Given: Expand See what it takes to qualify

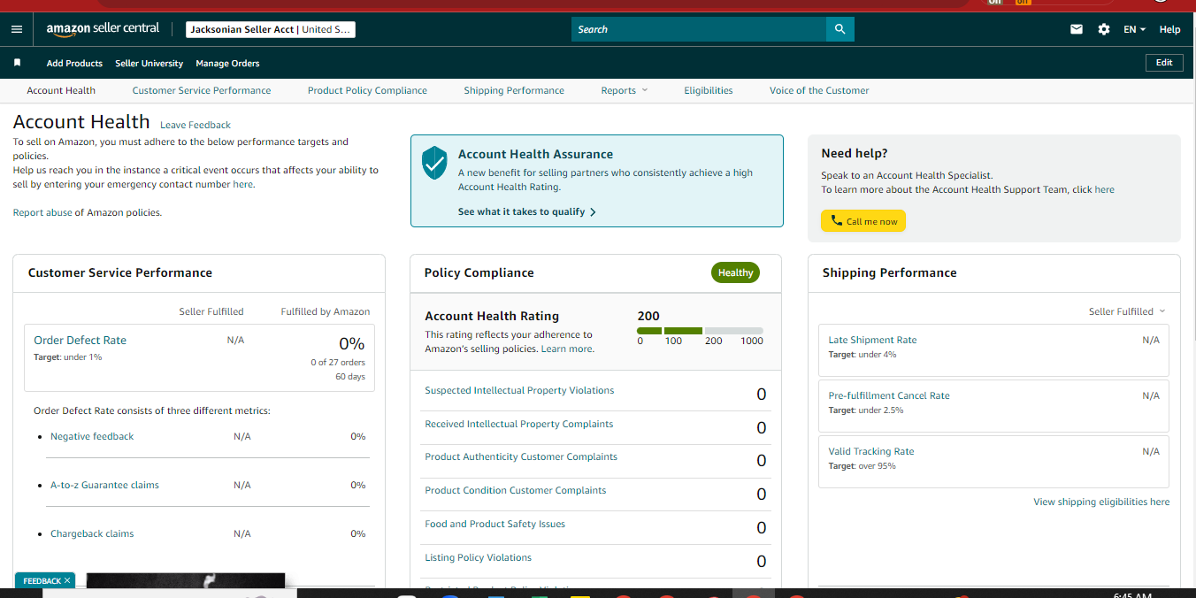Looking at the screenshot, I should 527,212.
